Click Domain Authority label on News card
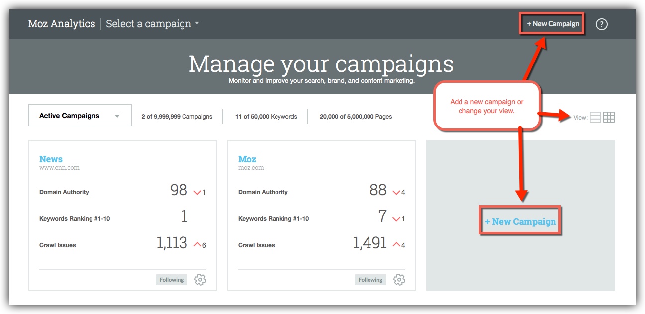Viewport: 645px width, 314px height. click(x=64, y=192)
